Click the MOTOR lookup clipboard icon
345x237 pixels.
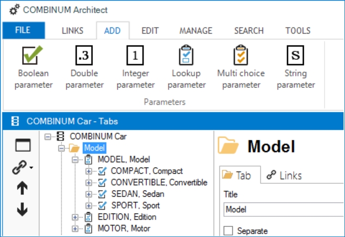point(89,228)
